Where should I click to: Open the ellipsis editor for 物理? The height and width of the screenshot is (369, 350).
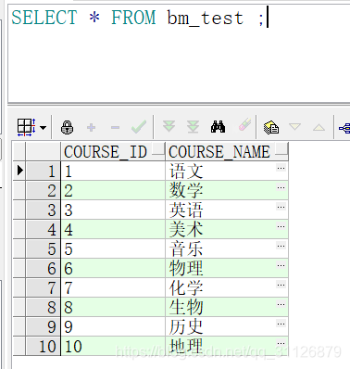coord(281,265)
